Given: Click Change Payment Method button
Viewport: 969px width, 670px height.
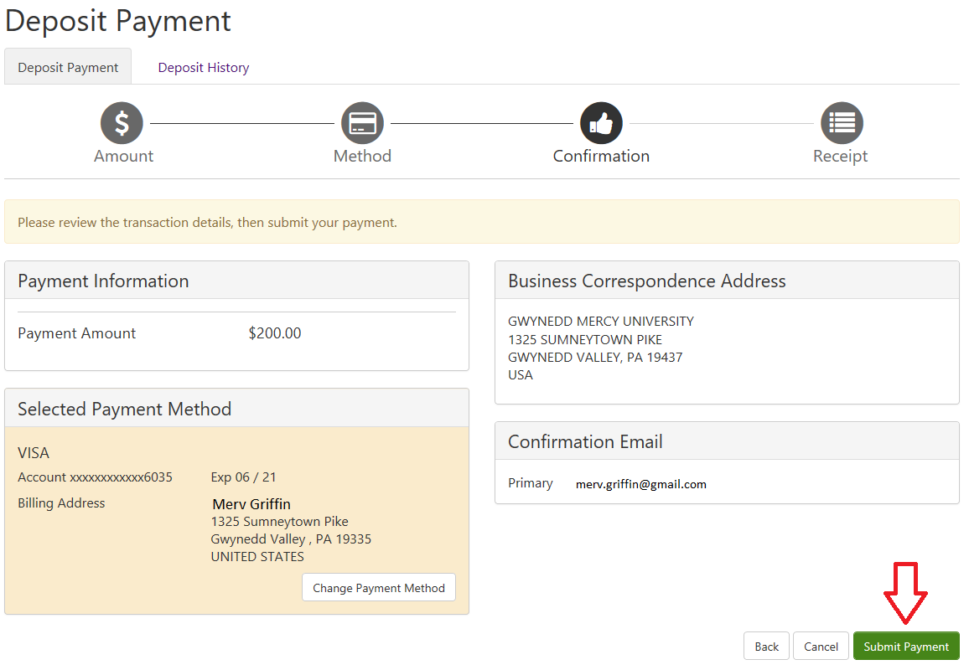Looking at the screenshot, I should (379, 587).
